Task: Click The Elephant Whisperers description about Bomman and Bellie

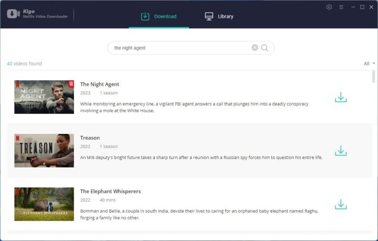Action: coord(199,214)
